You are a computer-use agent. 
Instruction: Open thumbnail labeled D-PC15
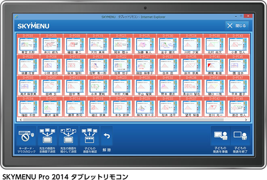(98, 44)
